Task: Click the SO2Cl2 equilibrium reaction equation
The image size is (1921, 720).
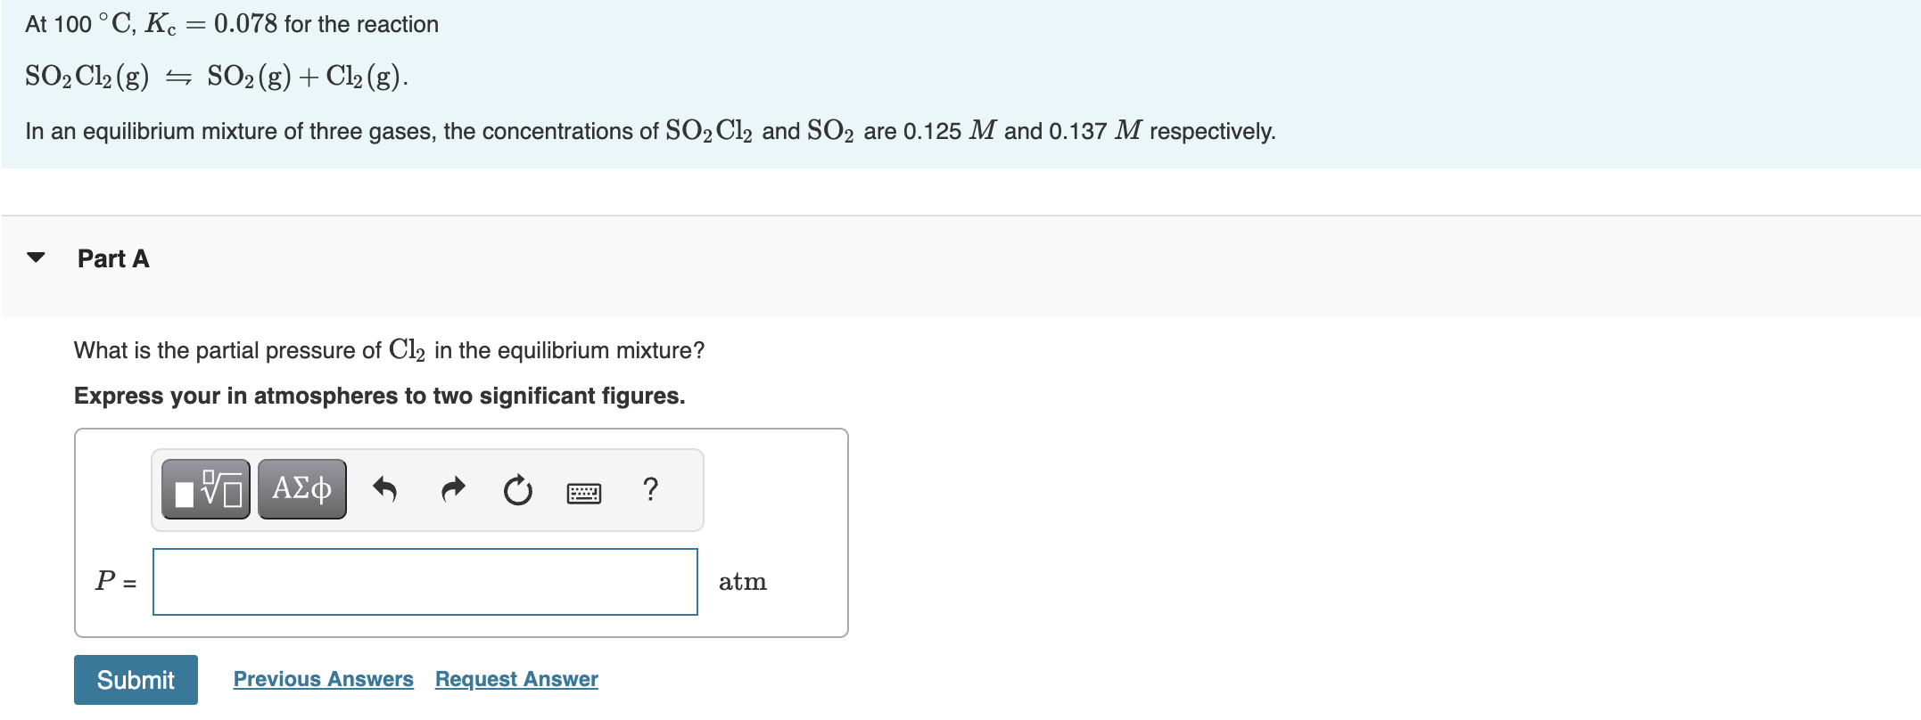Action: pos(217,77)
